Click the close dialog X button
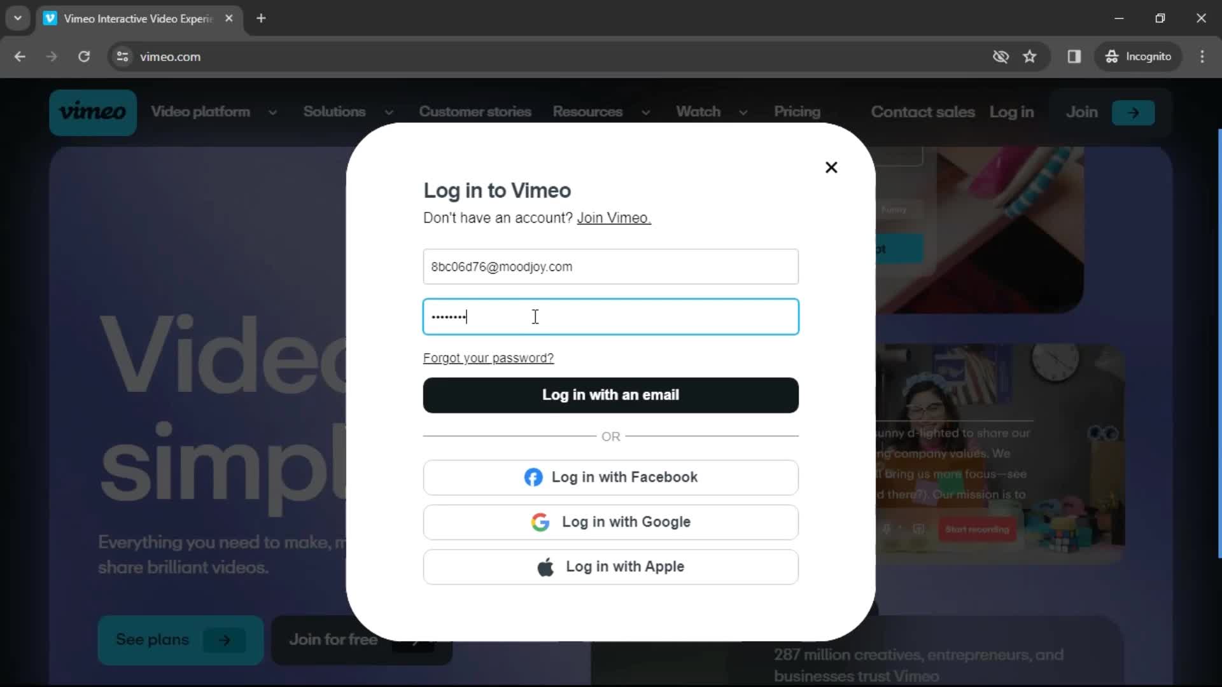Viewport: 1222px width, 687px height. pyautogui.click(x=832, y=168)
